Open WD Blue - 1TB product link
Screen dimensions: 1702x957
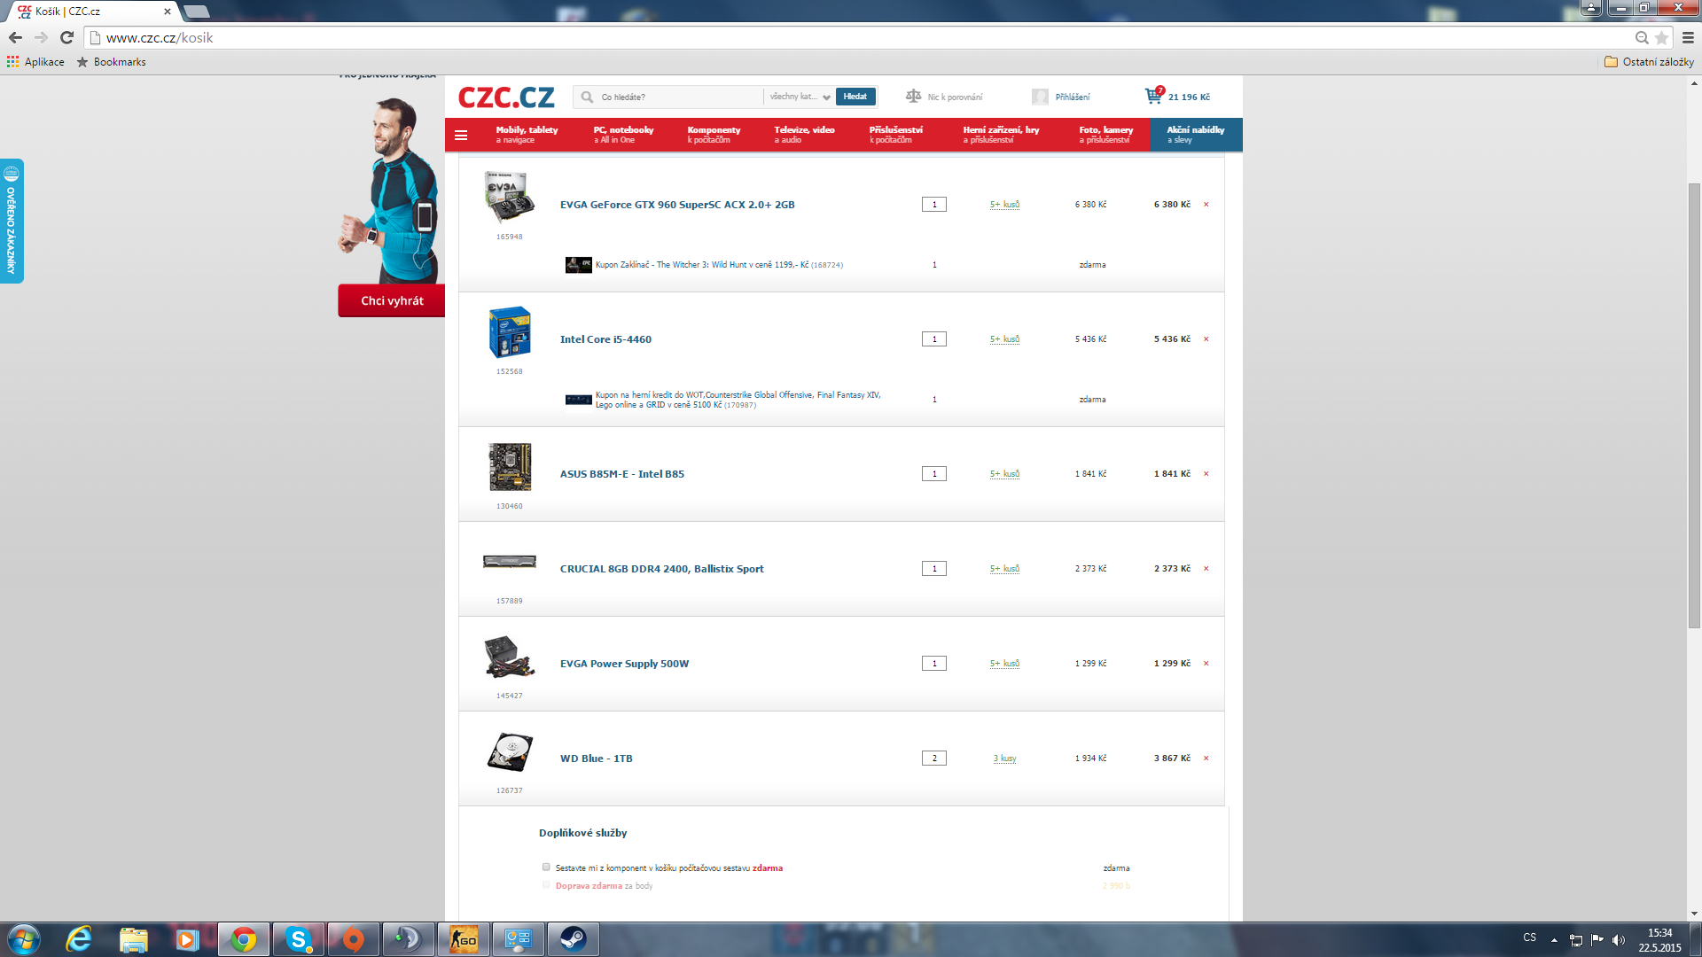(596, 759)
